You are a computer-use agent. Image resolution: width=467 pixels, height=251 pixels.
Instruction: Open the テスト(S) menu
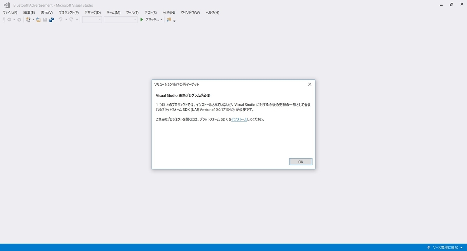[x=151, y=12]
